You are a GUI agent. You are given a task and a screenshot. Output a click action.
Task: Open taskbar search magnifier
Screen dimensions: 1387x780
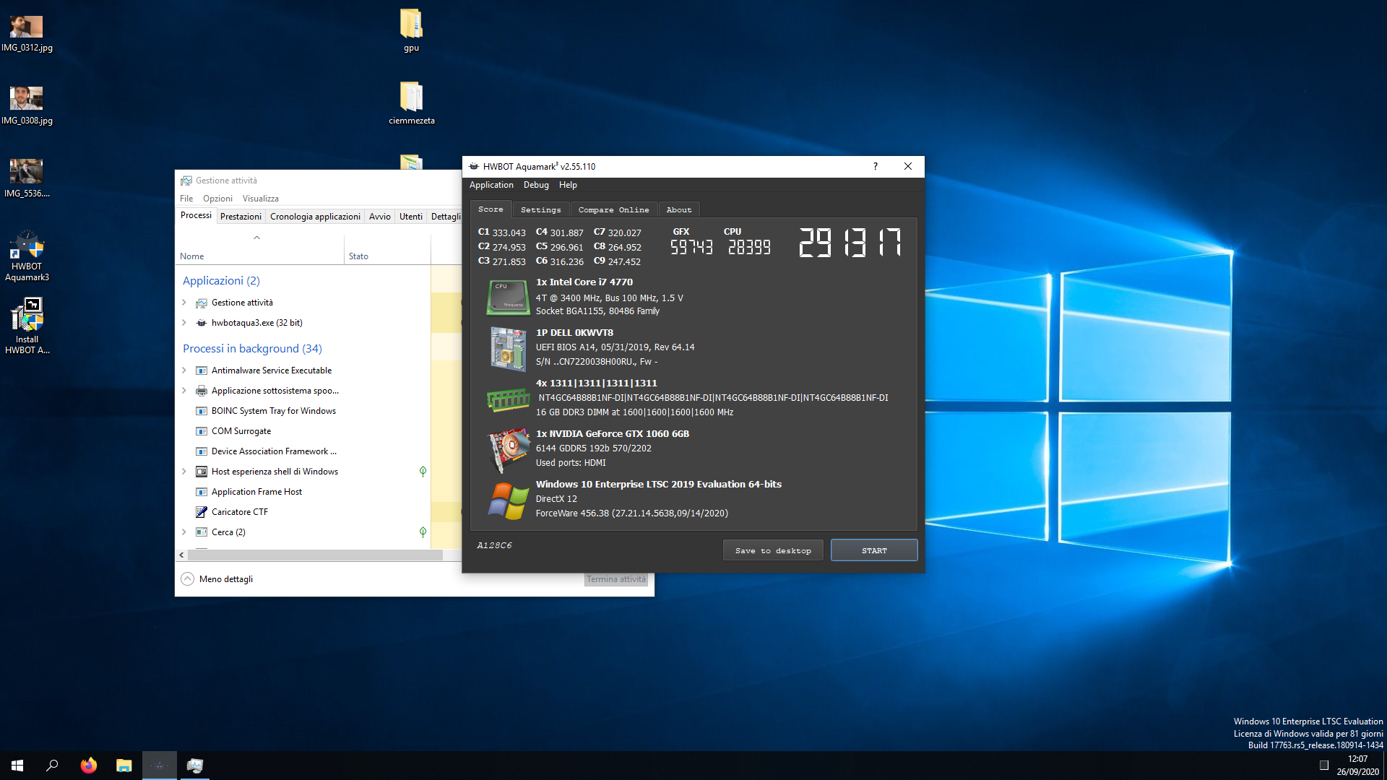click(52, 766)
